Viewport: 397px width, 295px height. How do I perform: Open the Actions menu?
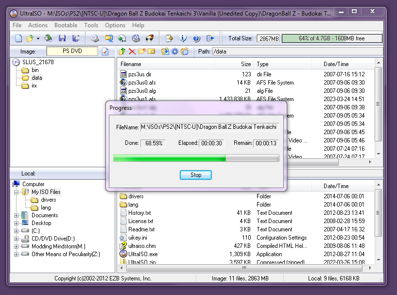[38, 25]
